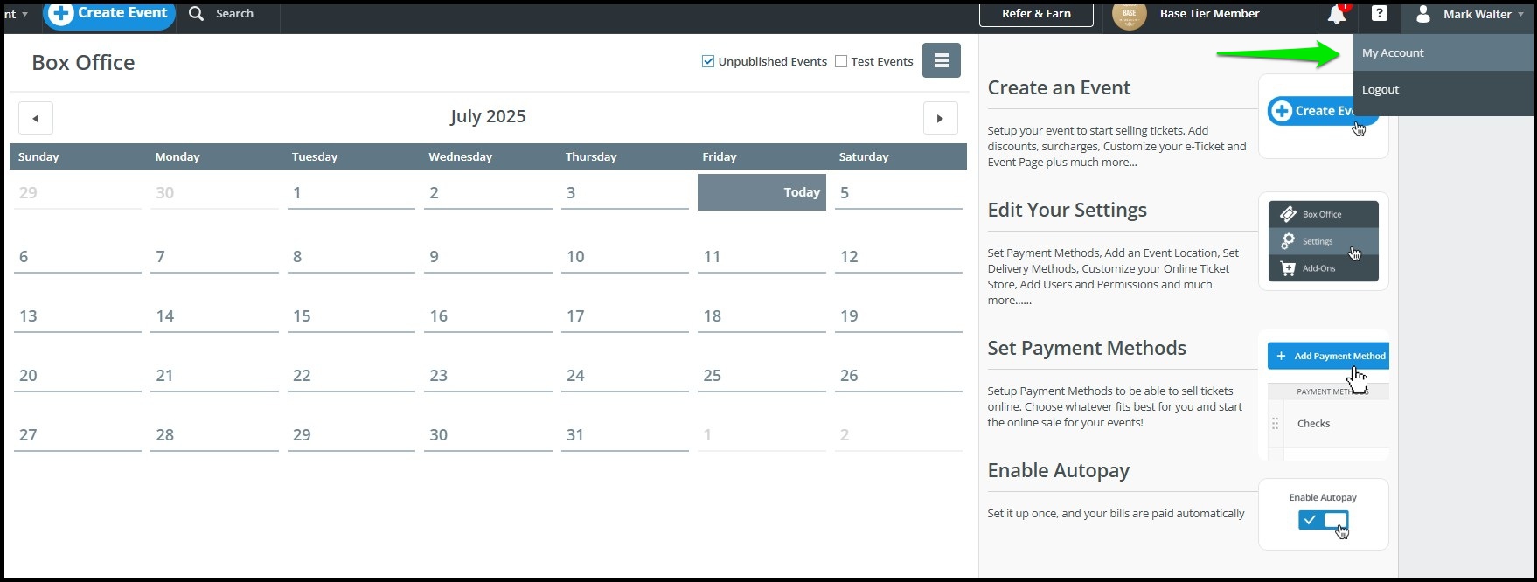Viewport: 1537px width, 582px height.
Task: Select July 31 on the calendar
Action: [x=625, y=435]
